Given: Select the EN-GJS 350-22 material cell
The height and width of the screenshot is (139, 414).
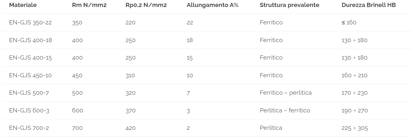Looking at the screenshot, I should 30,22.
